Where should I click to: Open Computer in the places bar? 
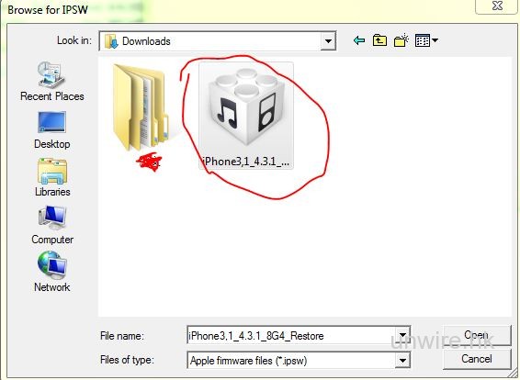click(52, 225)
